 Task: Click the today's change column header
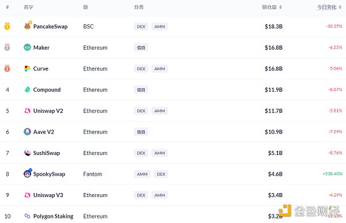click(326, 7)
